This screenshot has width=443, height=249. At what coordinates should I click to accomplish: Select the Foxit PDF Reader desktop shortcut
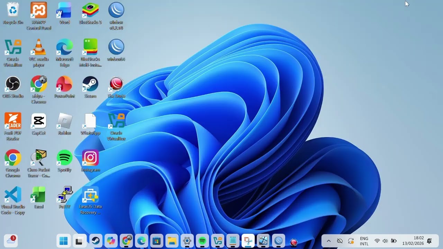[x=13, y=127]
